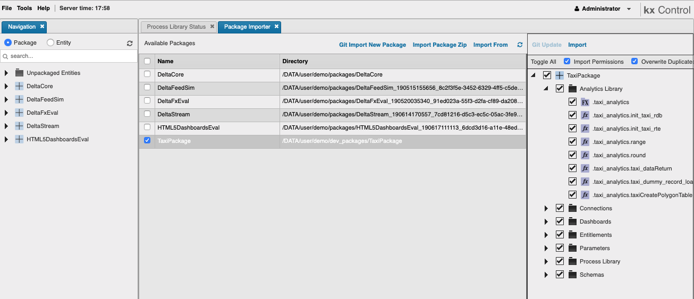Click the TaxiPackage icon in import tree
Screen dimensions: 694x299
(560, 75)
